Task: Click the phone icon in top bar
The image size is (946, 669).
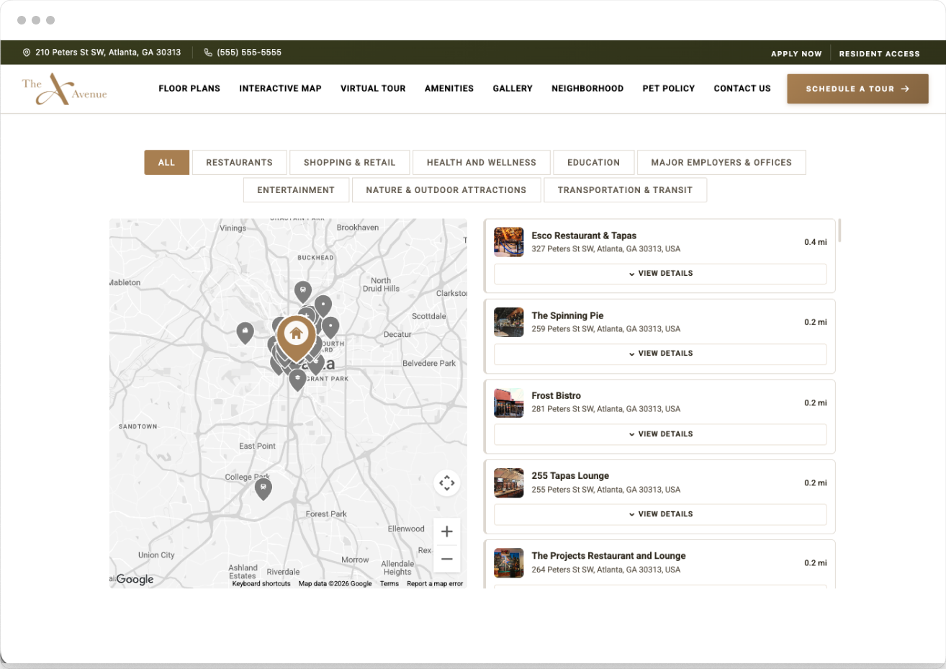Action: click(x=208, y=53)
